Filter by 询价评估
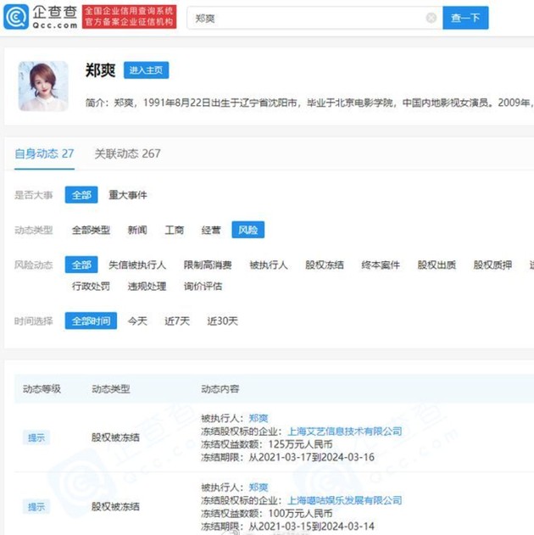 [203, 287]
